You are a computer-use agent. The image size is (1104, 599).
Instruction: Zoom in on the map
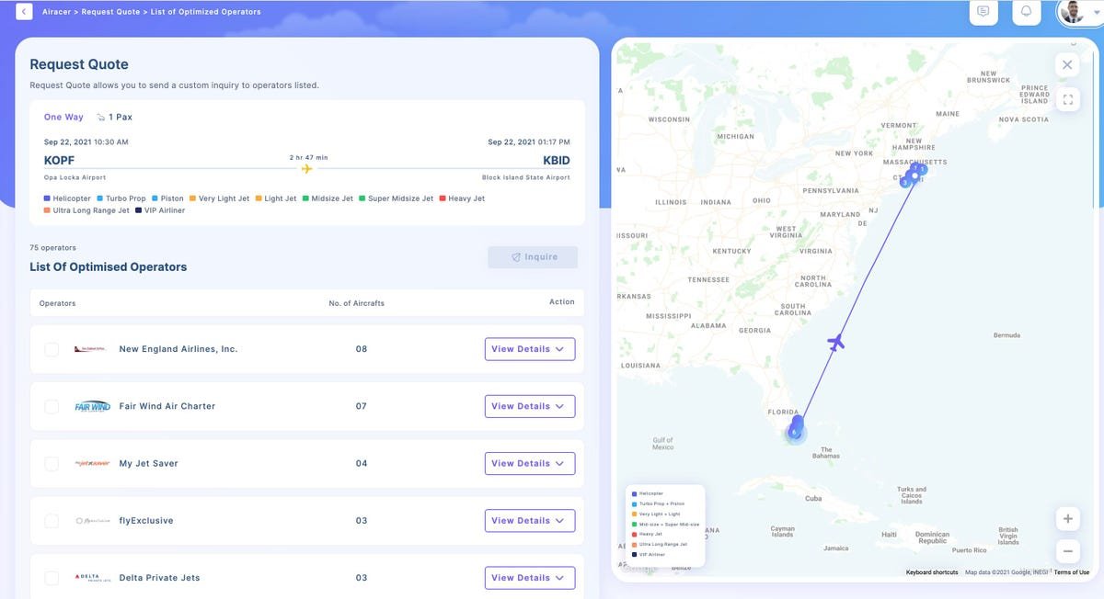(x=1067, y=519)
